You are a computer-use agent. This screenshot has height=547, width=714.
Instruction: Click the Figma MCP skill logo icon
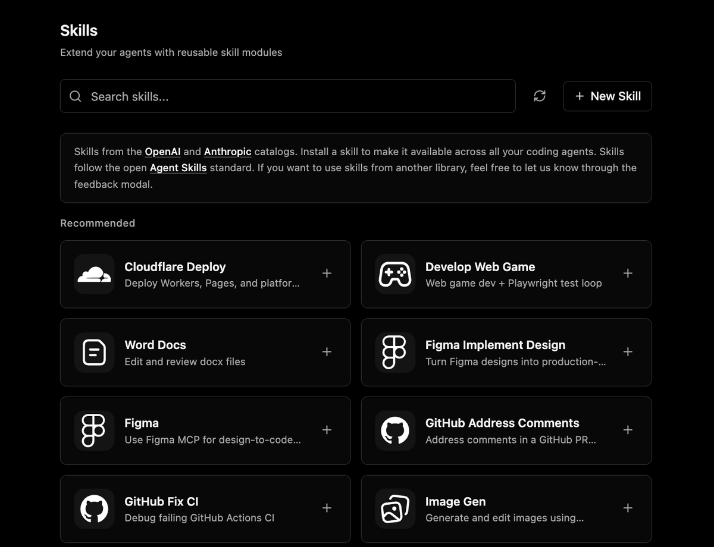tap(94, 430)
